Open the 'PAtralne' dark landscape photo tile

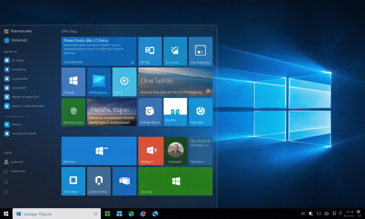(112, 112)
